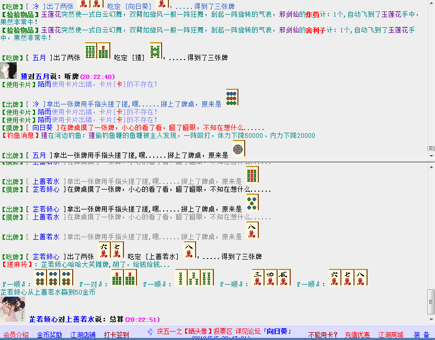This screenshot has height=340, width=435.
Task: Click the timestamp (20:22:51)
Action: point(143,320)
